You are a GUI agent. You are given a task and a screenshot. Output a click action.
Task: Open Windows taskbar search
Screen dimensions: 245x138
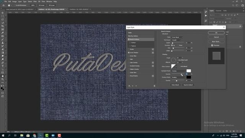click(x=9, y=135)
